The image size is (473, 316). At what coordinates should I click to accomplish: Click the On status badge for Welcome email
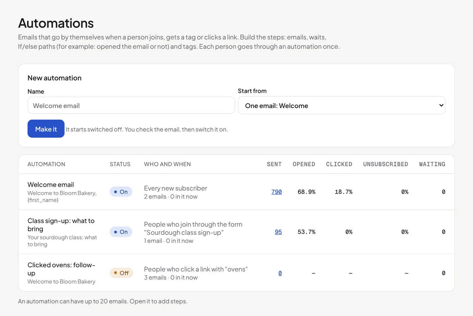[121, 192]
